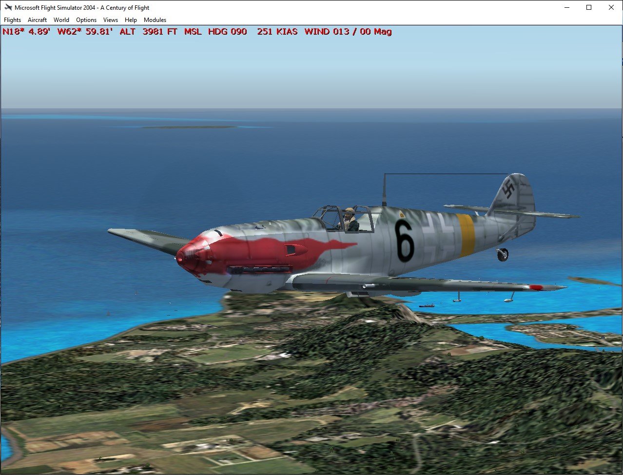623x475 pixels.
Task: Click the Flight Simulator airplane icon in title bar
Action: click(x=8, y=7)
